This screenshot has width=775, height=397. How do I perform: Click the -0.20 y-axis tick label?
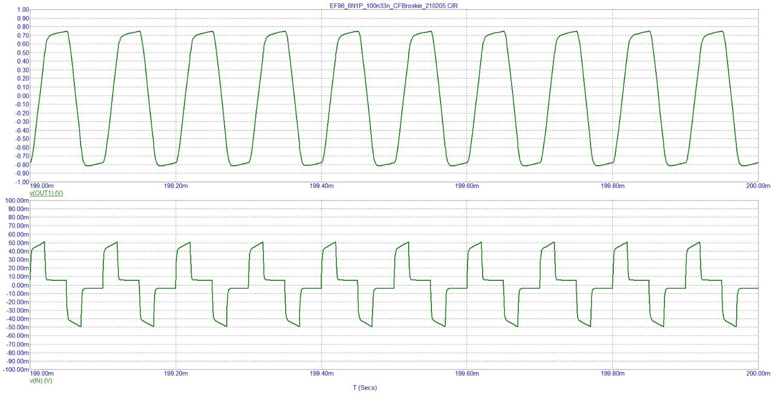pyautogui.click(x=22, y=113)
